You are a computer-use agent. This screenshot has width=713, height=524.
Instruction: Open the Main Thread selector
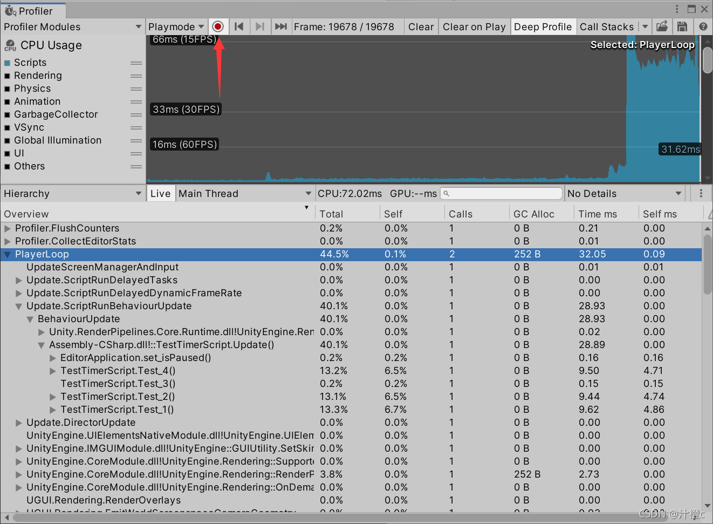(245, 193)
